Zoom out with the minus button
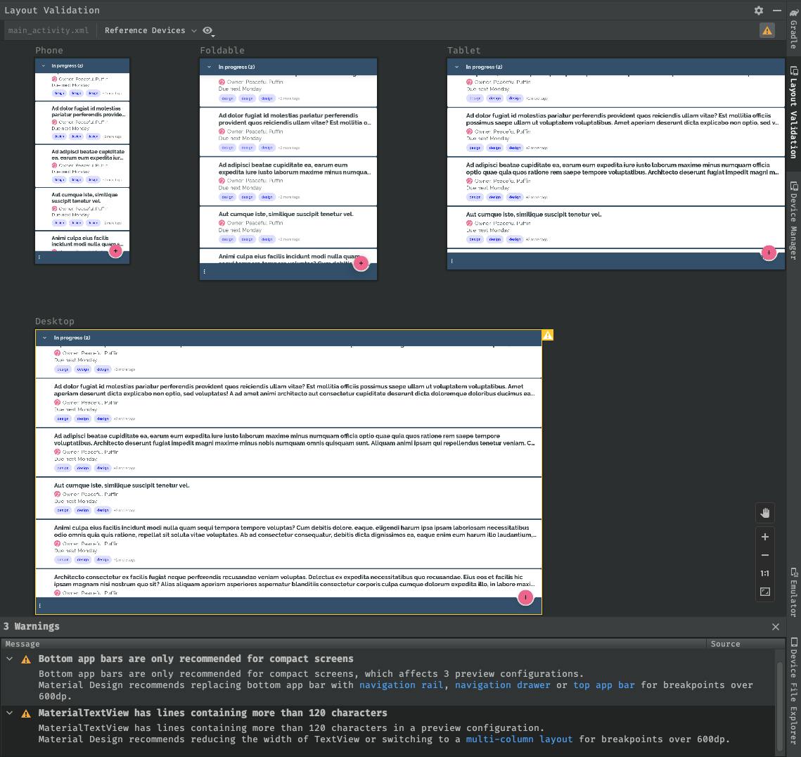This screenshot has width=801, height=757. point(765,555)
